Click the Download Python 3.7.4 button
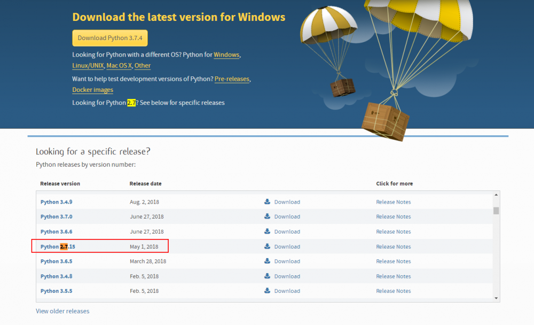The height and width of the screenshot is (325, 534). pos(109,38)
